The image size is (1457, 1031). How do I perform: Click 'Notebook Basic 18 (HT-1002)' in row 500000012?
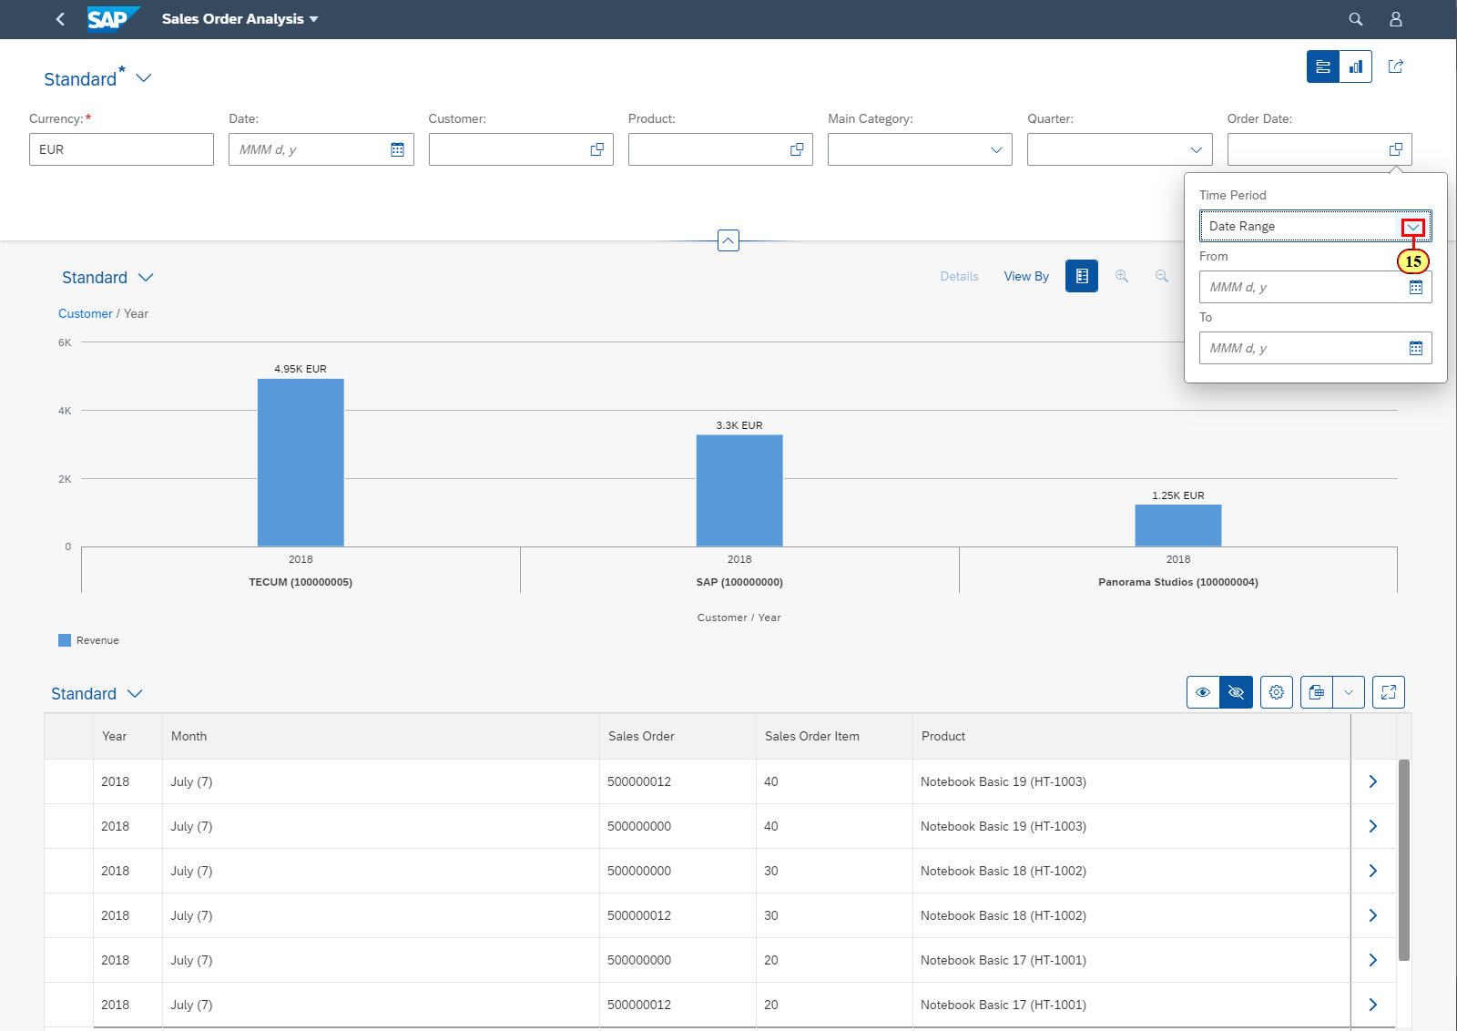(x=1004, y=915)
